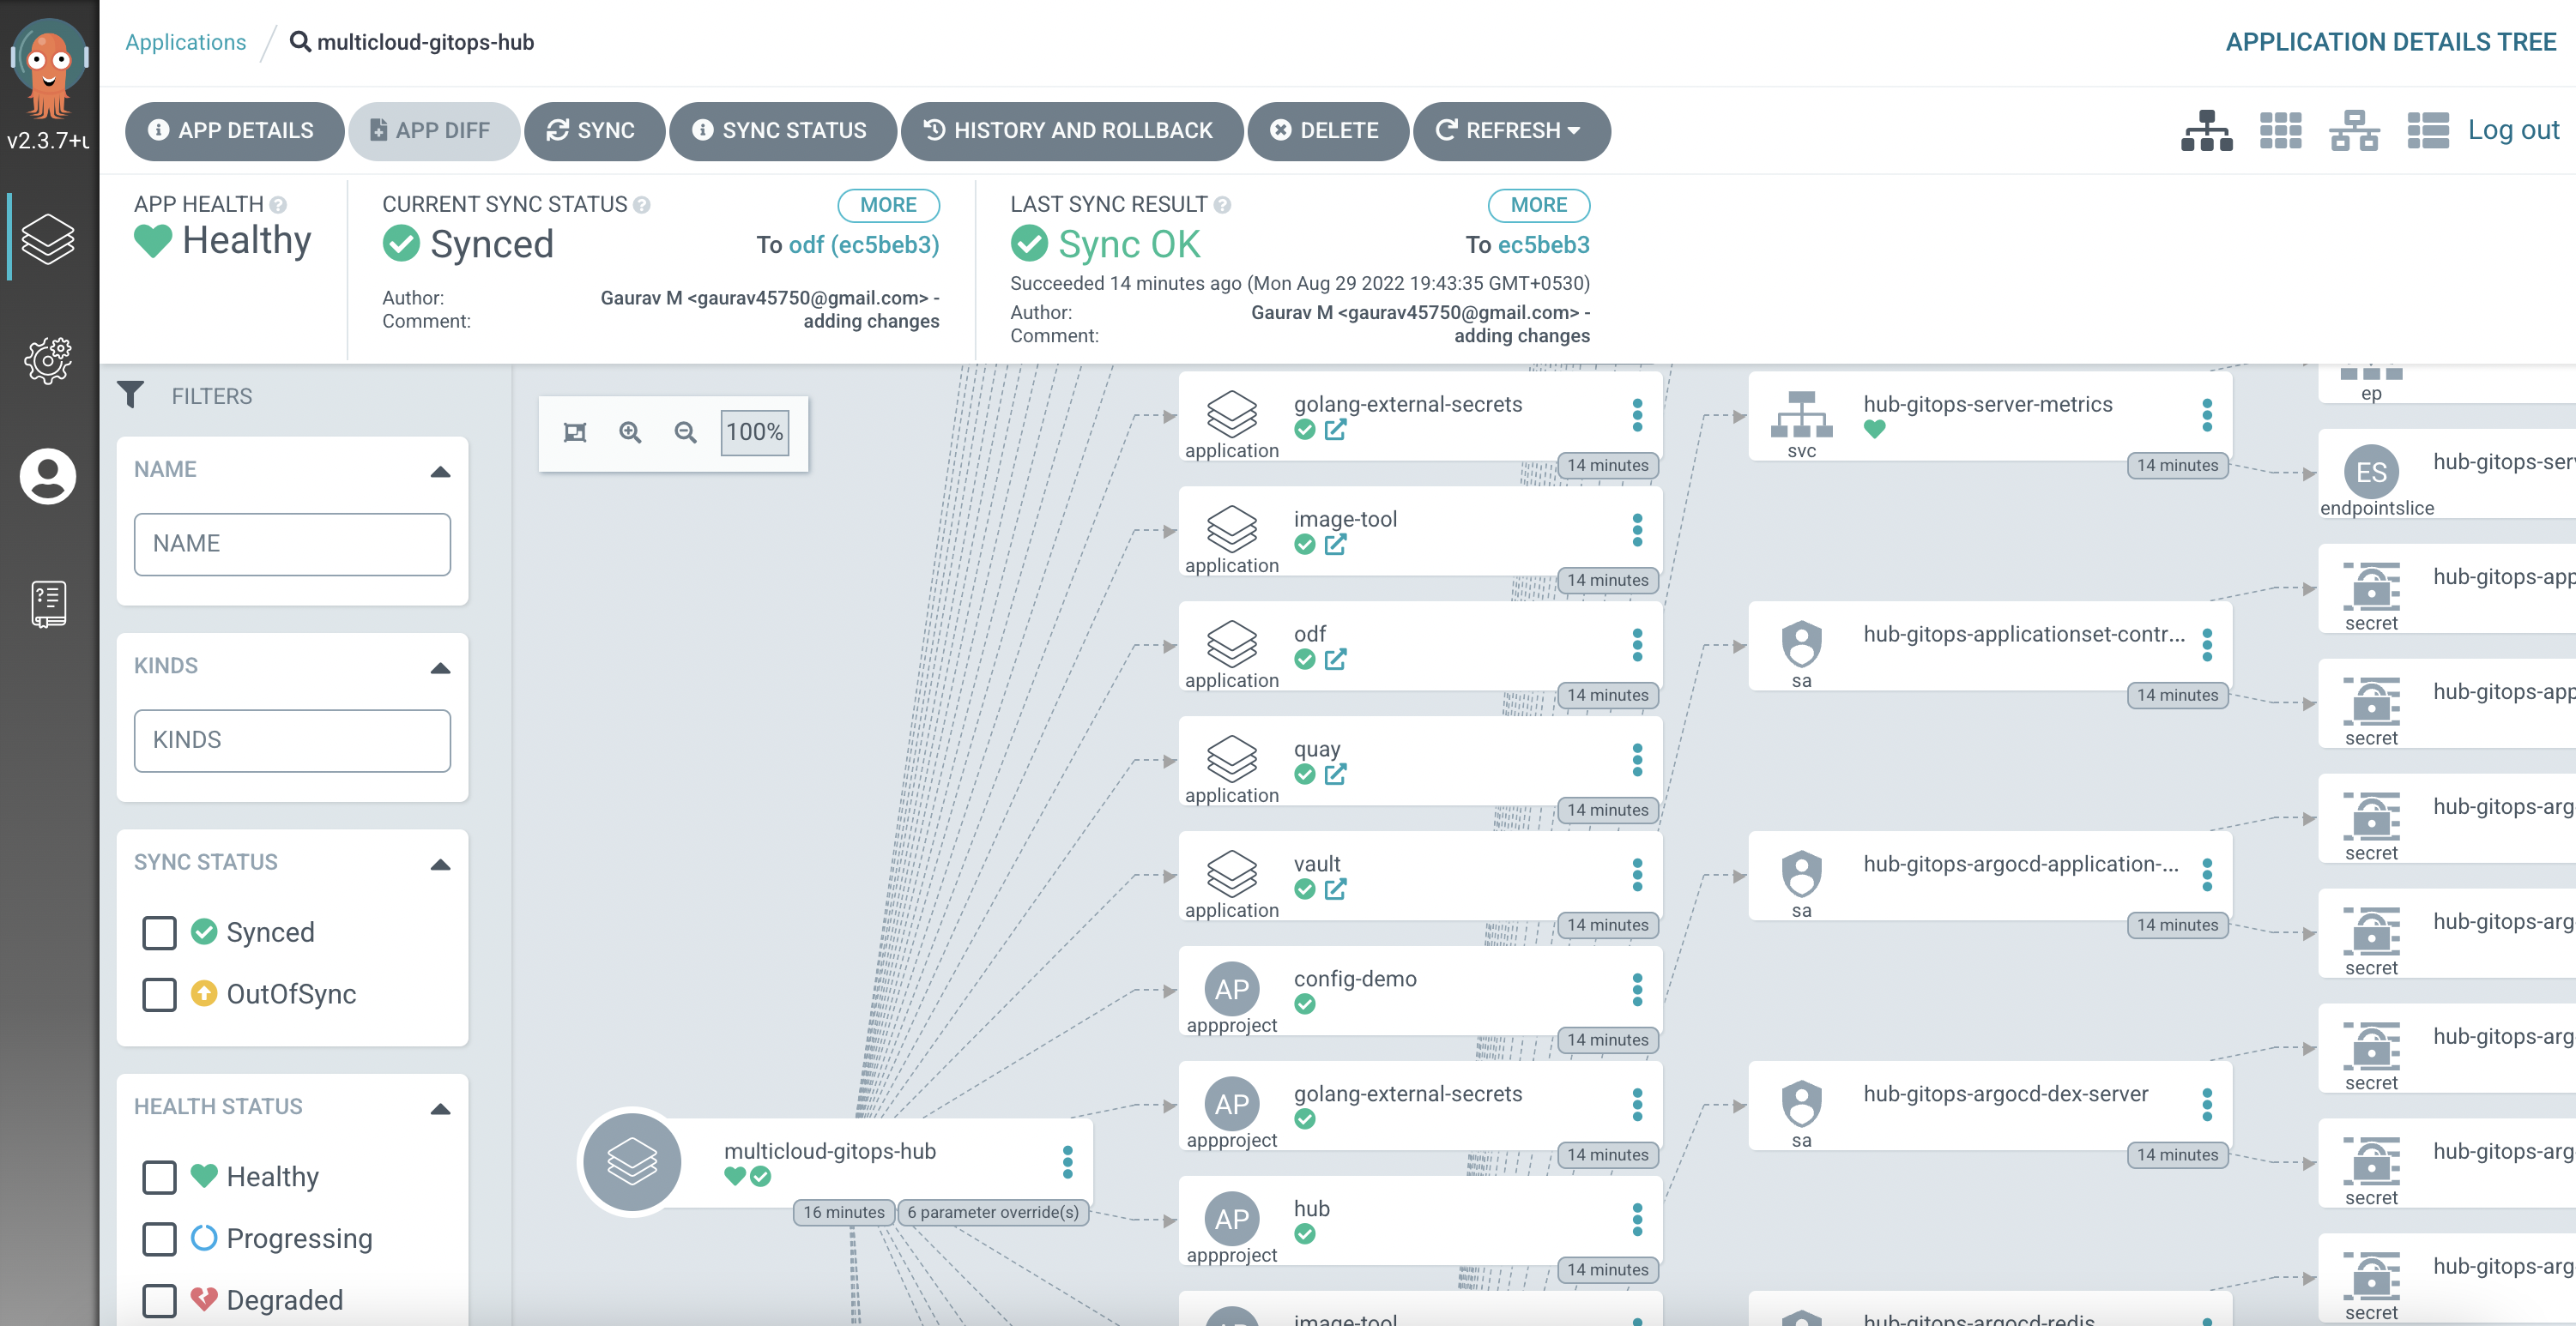Switch to pods grid view icon

tap(2280, 131)
